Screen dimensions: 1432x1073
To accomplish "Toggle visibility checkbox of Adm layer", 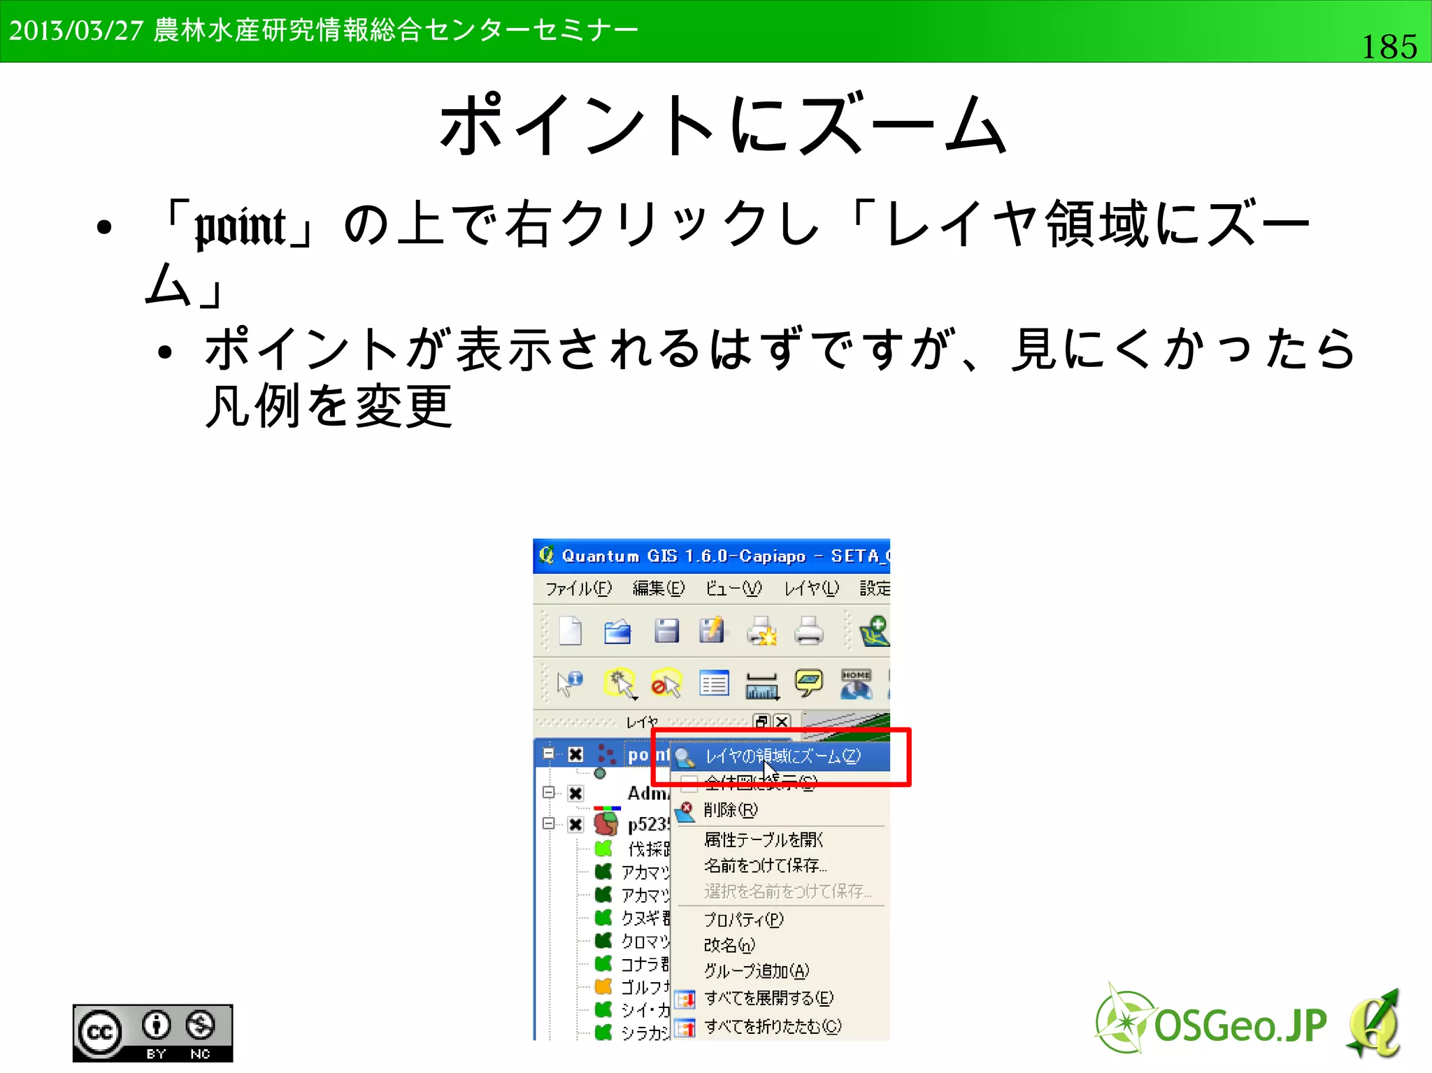I will coord(575,793).
